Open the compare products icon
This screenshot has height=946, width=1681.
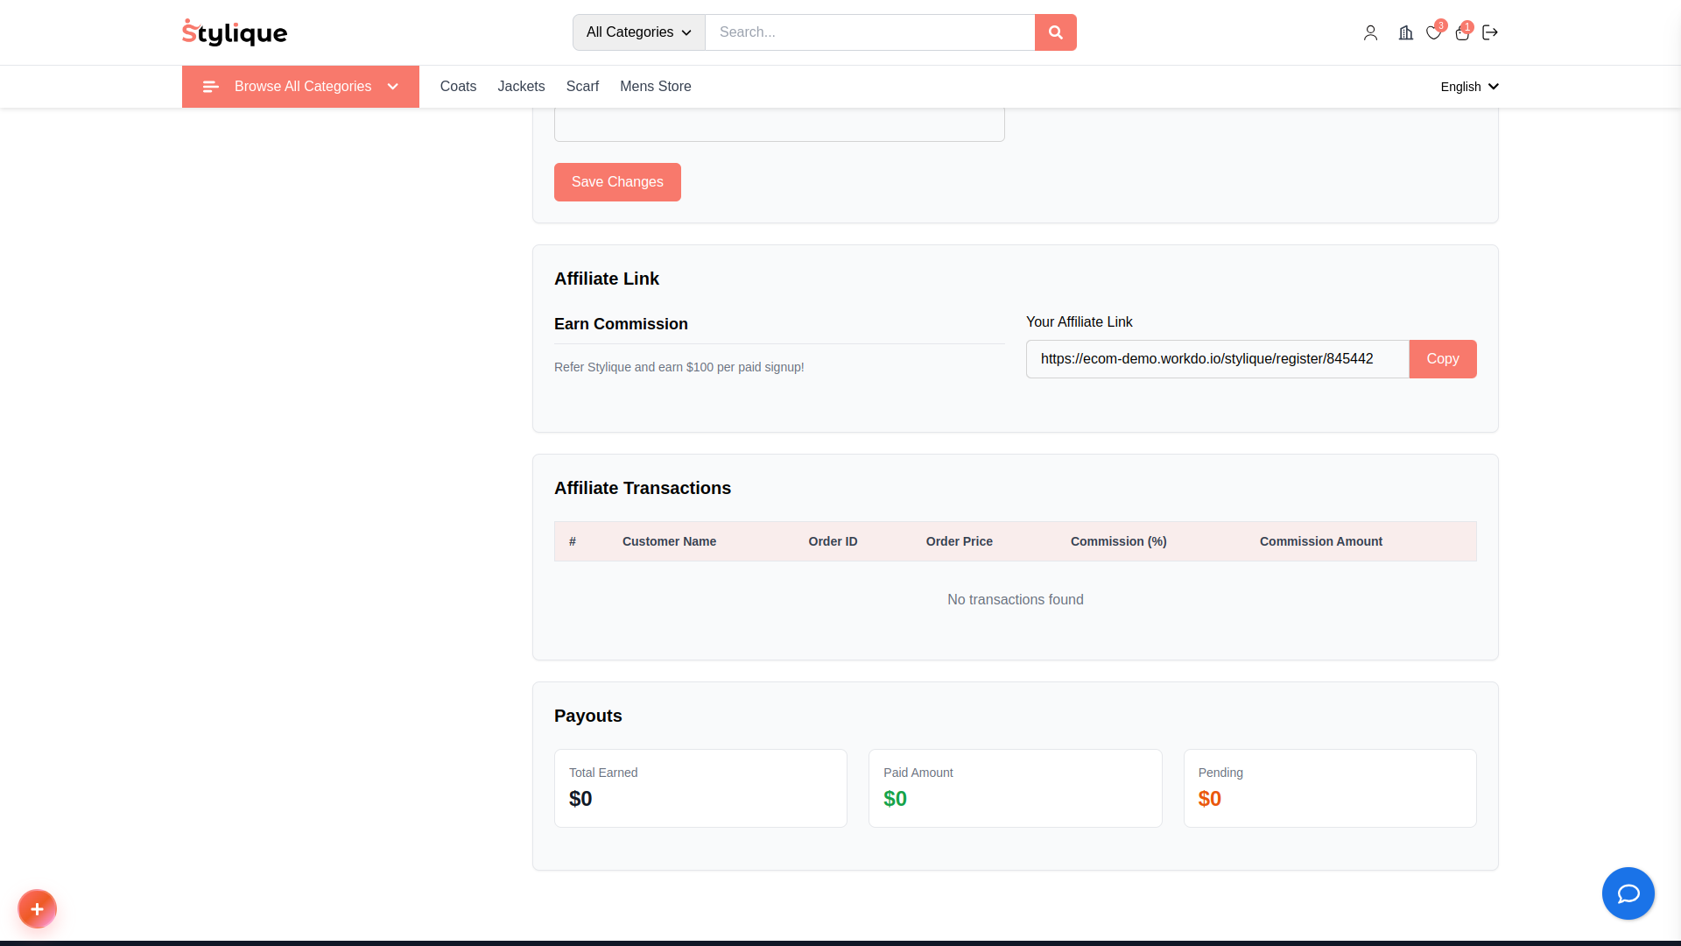coord(1405,32)
